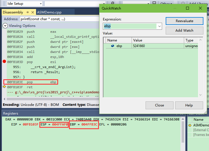Click the Address input field

pos(59,19)
